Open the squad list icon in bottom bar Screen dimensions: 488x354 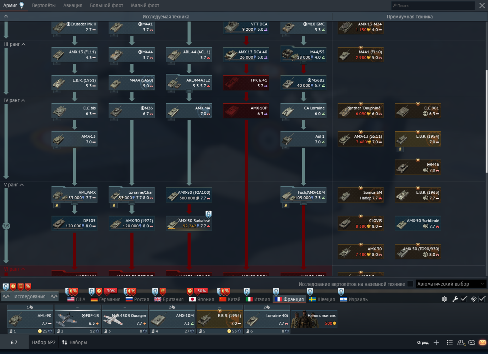click(x=449, y=342)
